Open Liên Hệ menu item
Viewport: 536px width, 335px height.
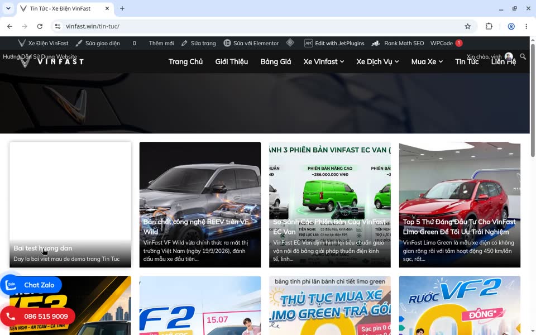point(504,61)
